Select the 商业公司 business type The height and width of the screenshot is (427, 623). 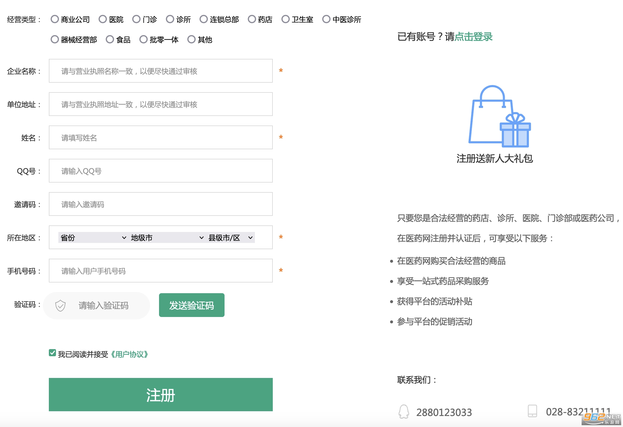pos(55,19)
